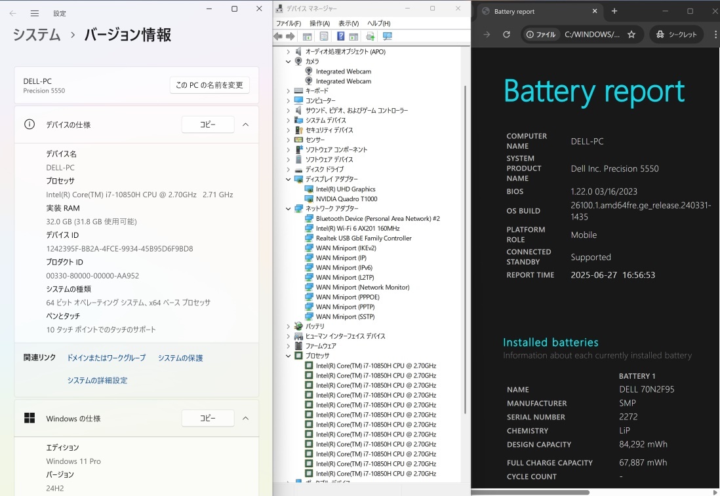This screenshot has width=720, height=496.
Task: Go back in Device Manager toolbar
Action: pyautogui.click(x=278, y=36)
